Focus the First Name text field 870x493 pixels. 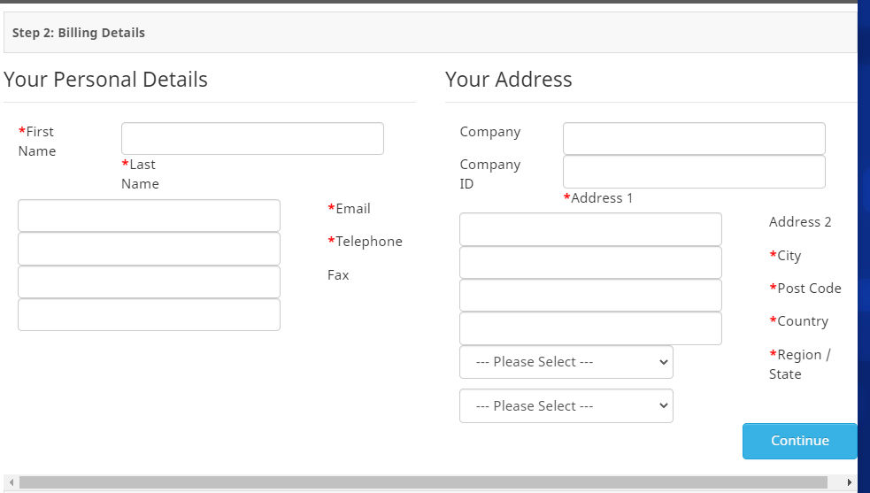click(252, 139)
